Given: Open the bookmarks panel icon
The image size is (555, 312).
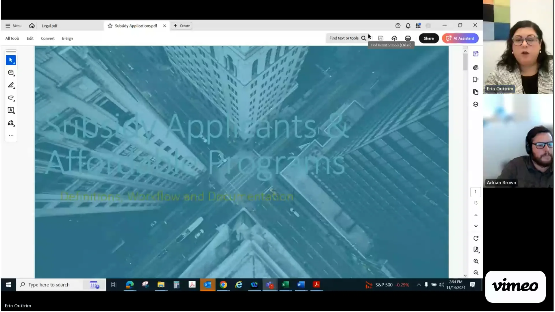Looking at the screenshot, I should point(476,80).
